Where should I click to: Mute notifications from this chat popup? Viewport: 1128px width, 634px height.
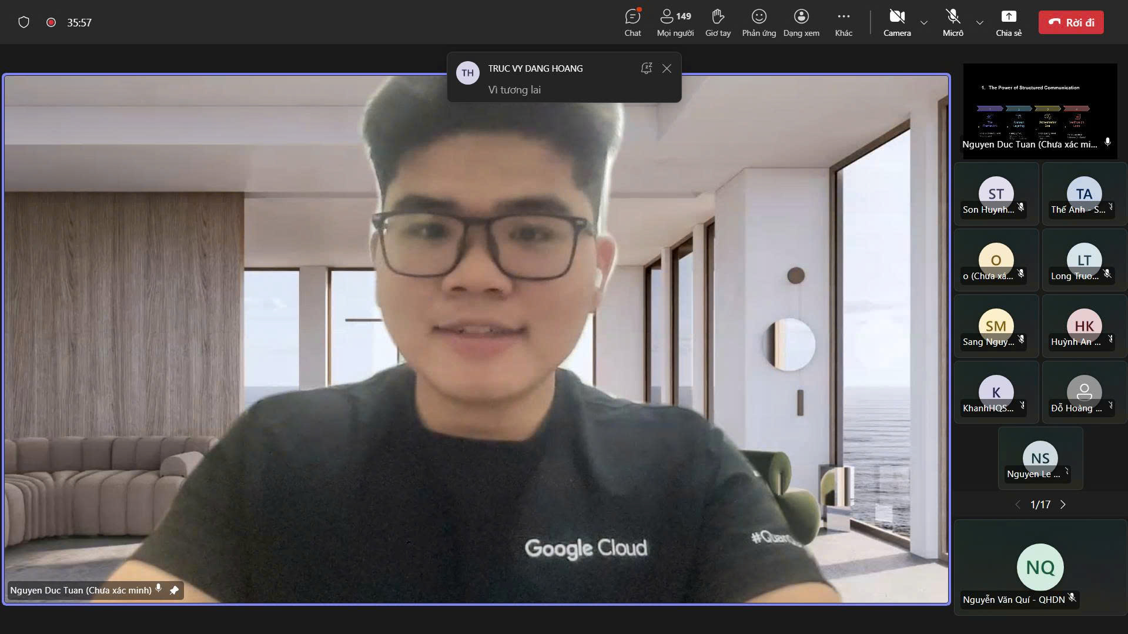(x=646, y=69)
